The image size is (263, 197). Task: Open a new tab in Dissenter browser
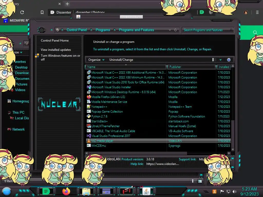[x=67, y=4]
